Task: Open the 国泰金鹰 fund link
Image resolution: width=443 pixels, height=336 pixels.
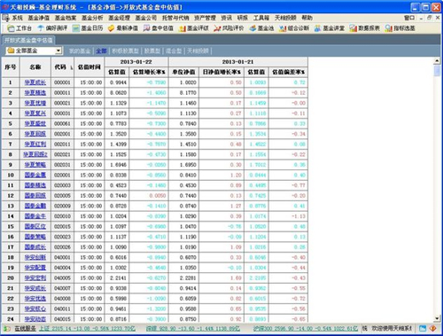Action: click(35, 175)
